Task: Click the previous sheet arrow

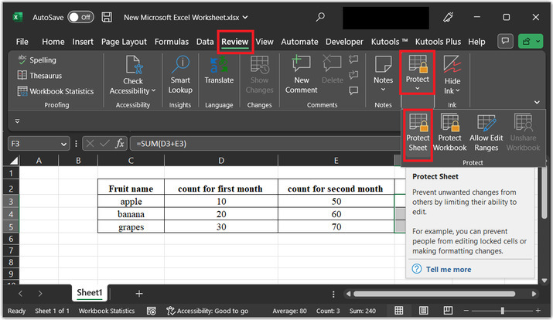Action: [x=20, y=293]
